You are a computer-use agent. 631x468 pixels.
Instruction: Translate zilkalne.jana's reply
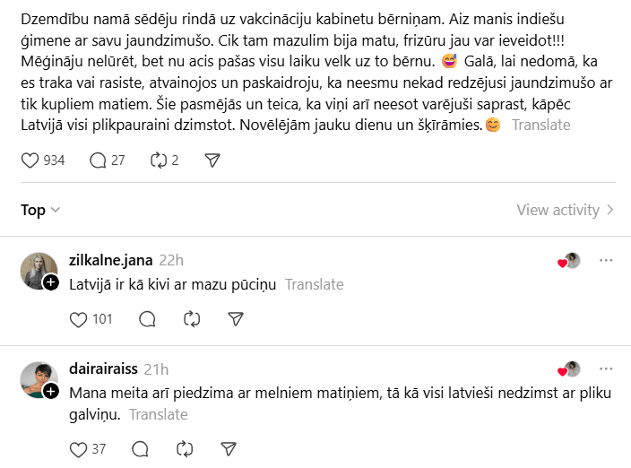coord(314,284)
